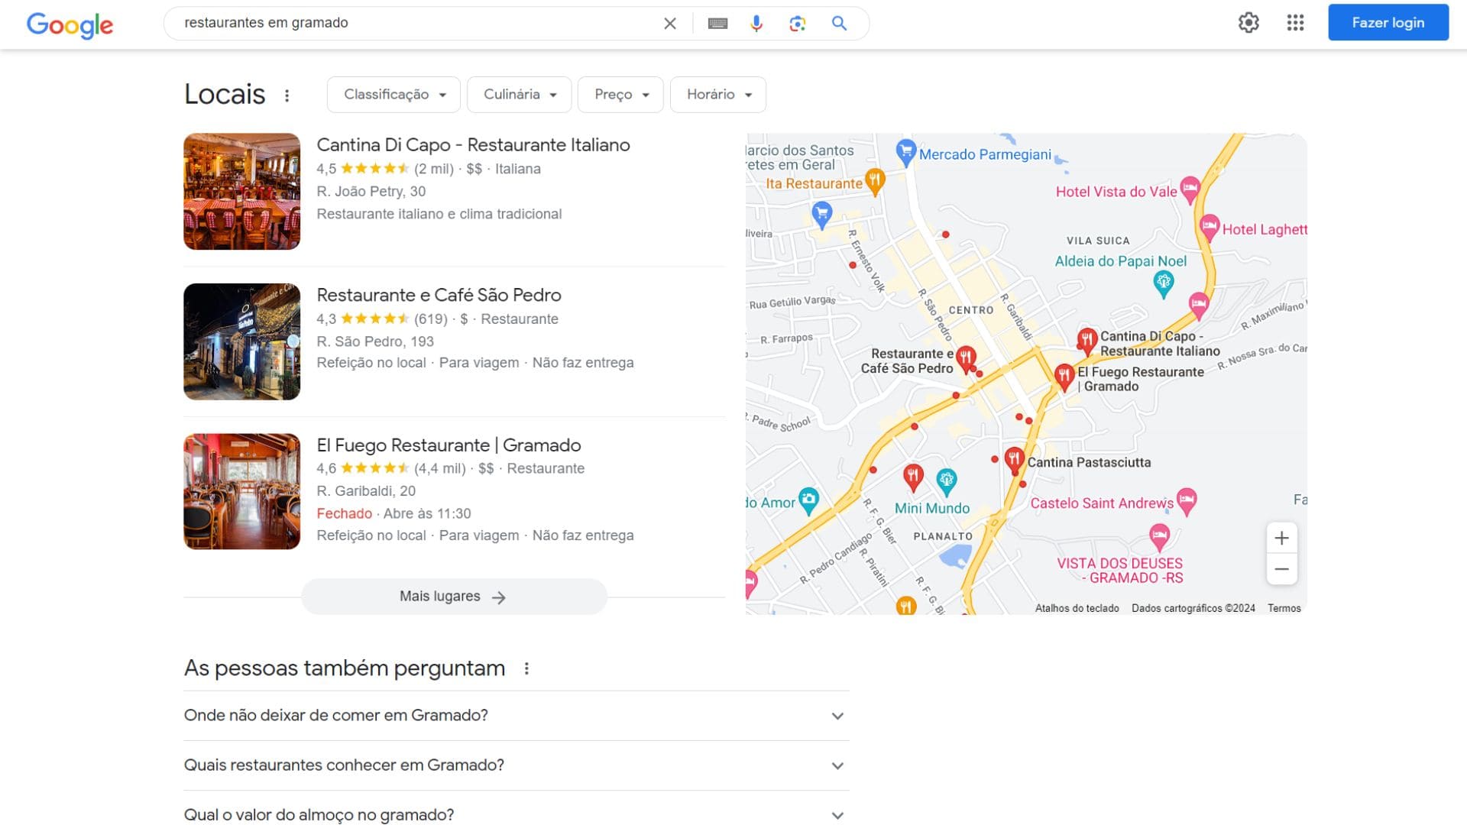Open the Classificação filter dropdown
Screen dimensions: 1467x825
(393, 95)
